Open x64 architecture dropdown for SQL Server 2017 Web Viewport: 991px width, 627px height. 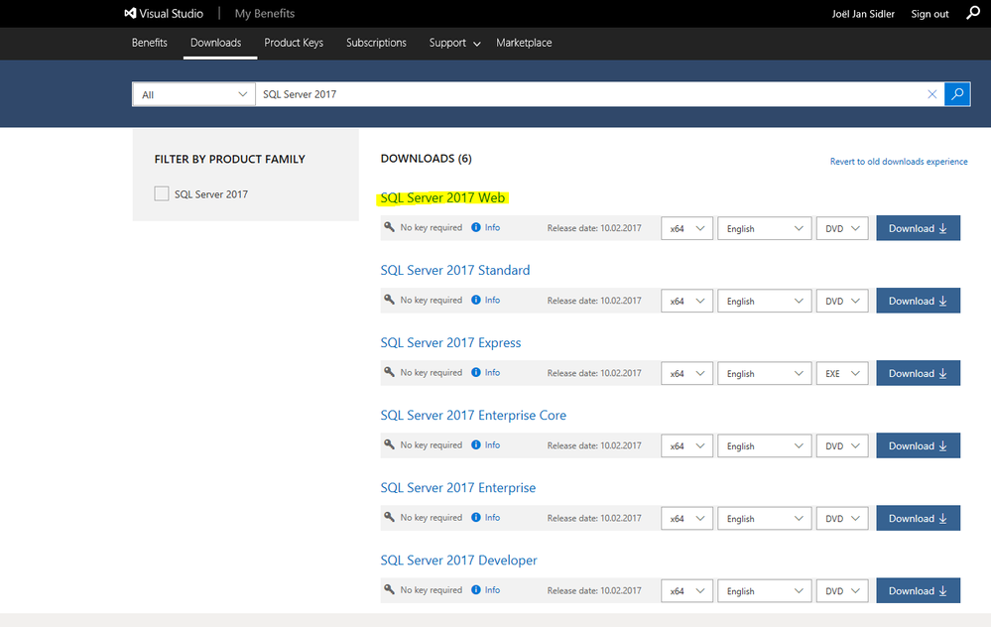[687, 228]
